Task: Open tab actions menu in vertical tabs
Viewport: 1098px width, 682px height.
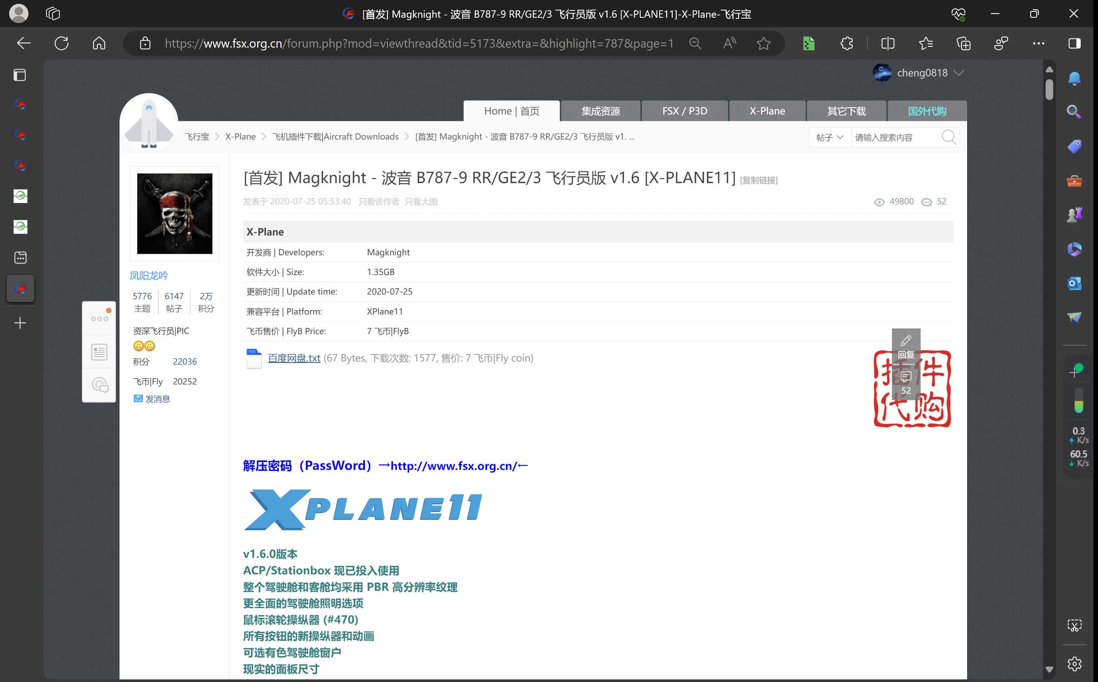Action: coord(20,74)
